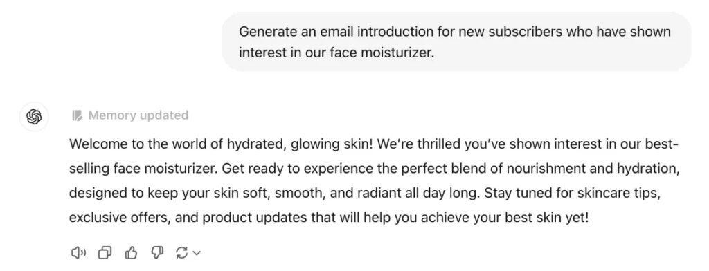Mark the response with thumbs down
The image size is (709, 271).
pyautogui.click(x=157, y=253)
